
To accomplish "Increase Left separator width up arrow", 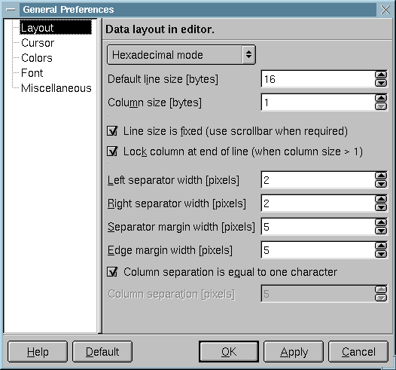I will [381, 176].
